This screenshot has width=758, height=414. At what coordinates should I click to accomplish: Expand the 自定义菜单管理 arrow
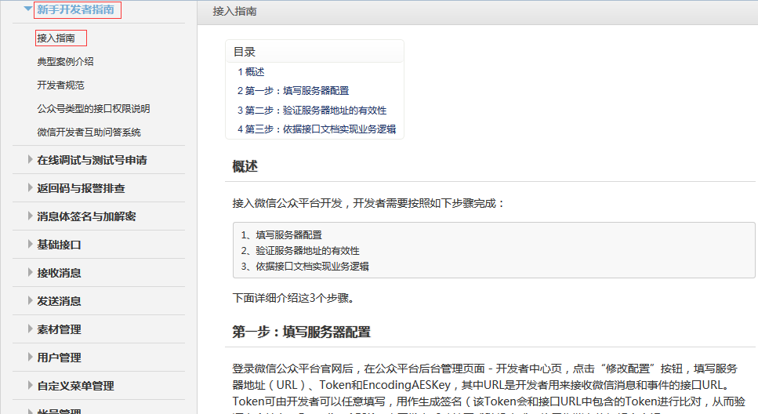(30, 386)
